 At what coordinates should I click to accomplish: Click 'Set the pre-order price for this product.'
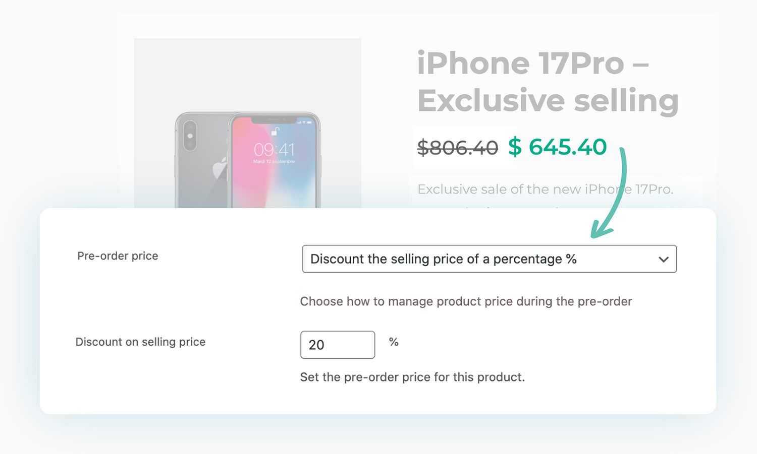[x=412, y=377]
